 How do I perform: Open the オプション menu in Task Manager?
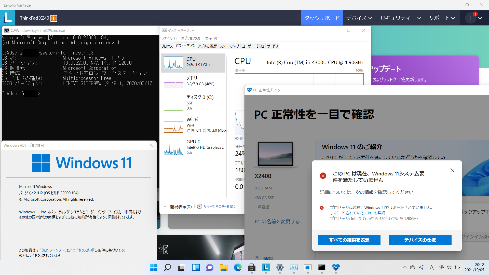click(x=191, y=38)
